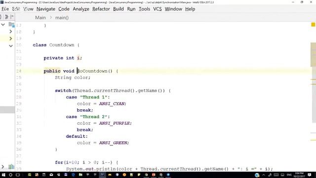Open File Explorer from the taskbar

tap(80, 175)
